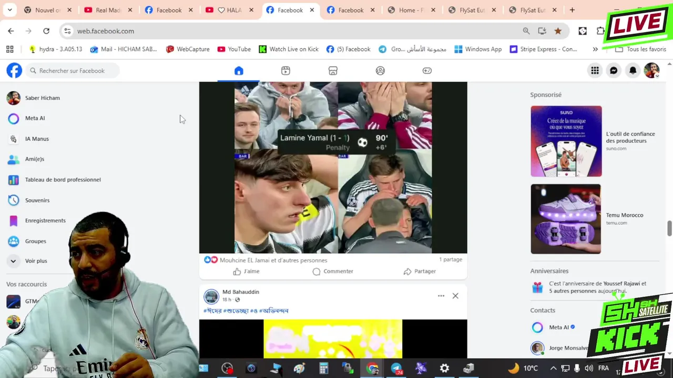Screen dimensions: 673x378
Task: Show hidden system tray icons
Action: tap(553, 369)
